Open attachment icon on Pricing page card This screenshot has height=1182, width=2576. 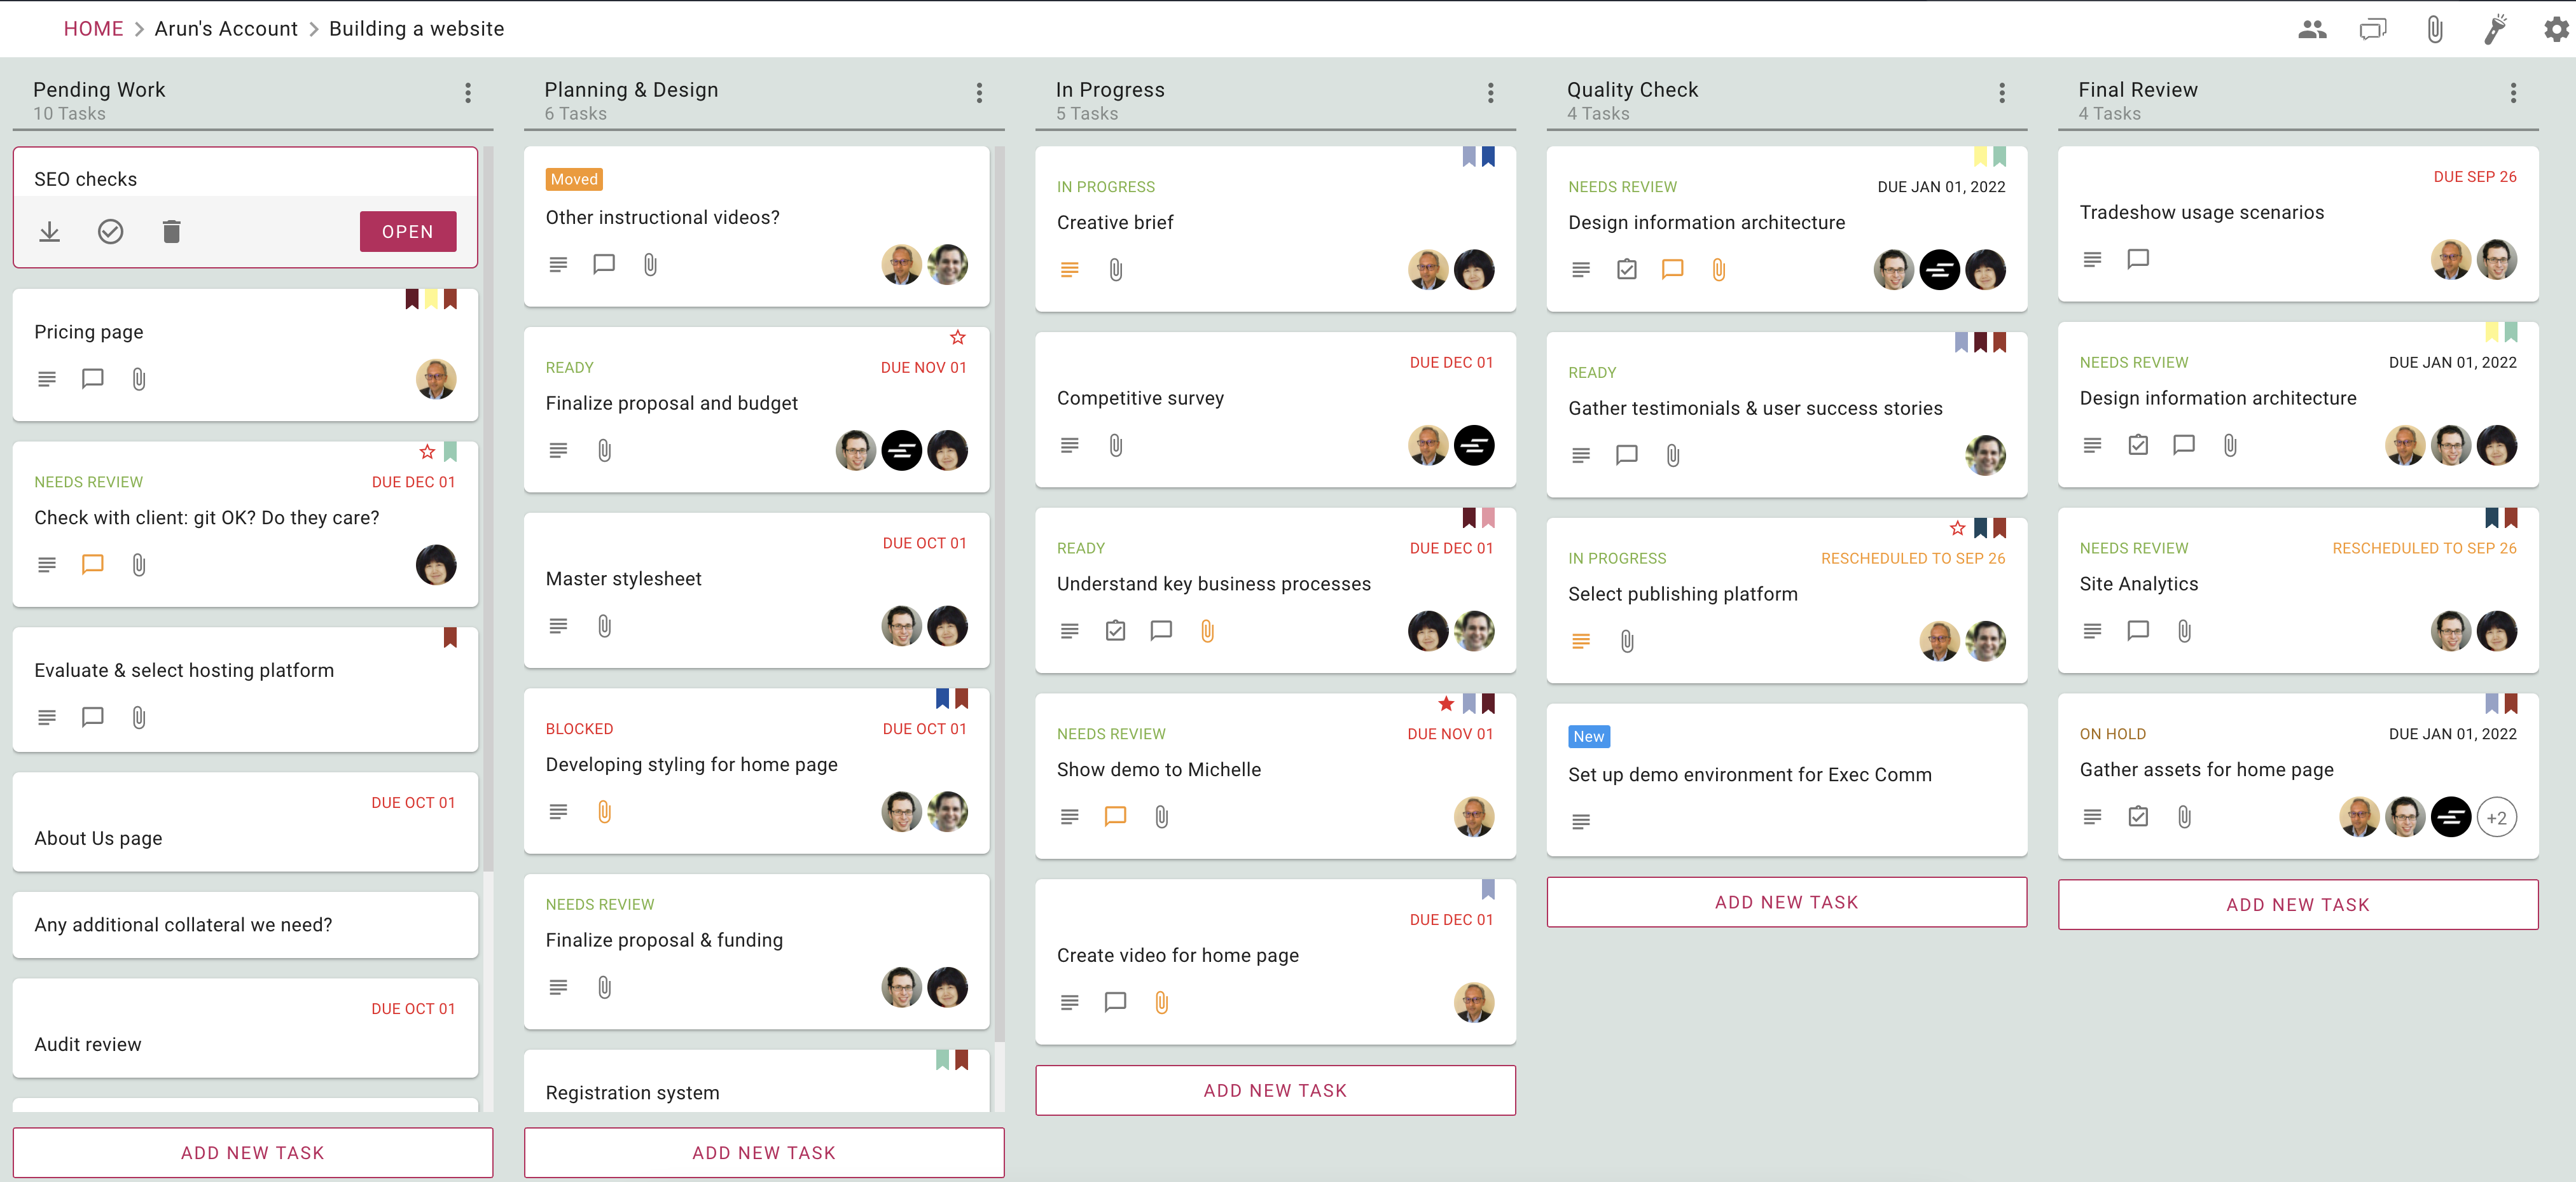139,379
